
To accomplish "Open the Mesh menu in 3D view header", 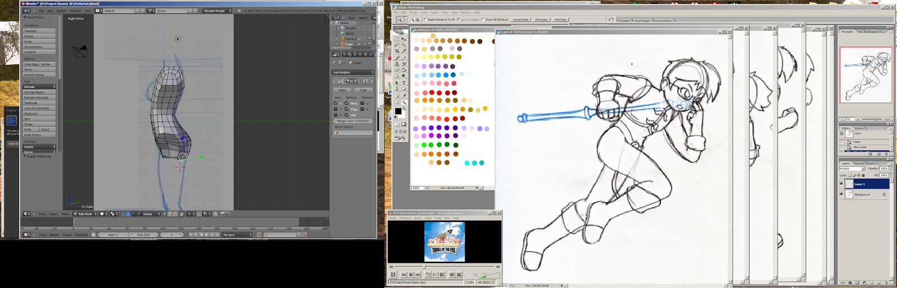I will pyautogui.click(x=65, y=214).
